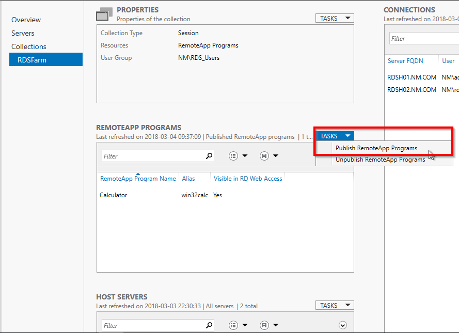Expand the Host Servers circled chevron
This screenshot has width=459, height=333.
pos(342,325)
